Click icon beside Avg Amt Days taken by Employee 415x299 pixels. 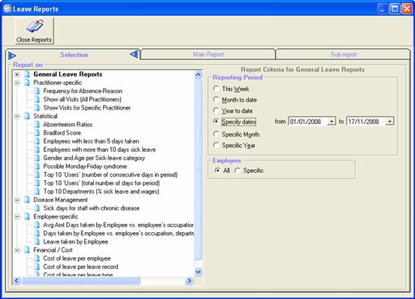click(37, 225)
